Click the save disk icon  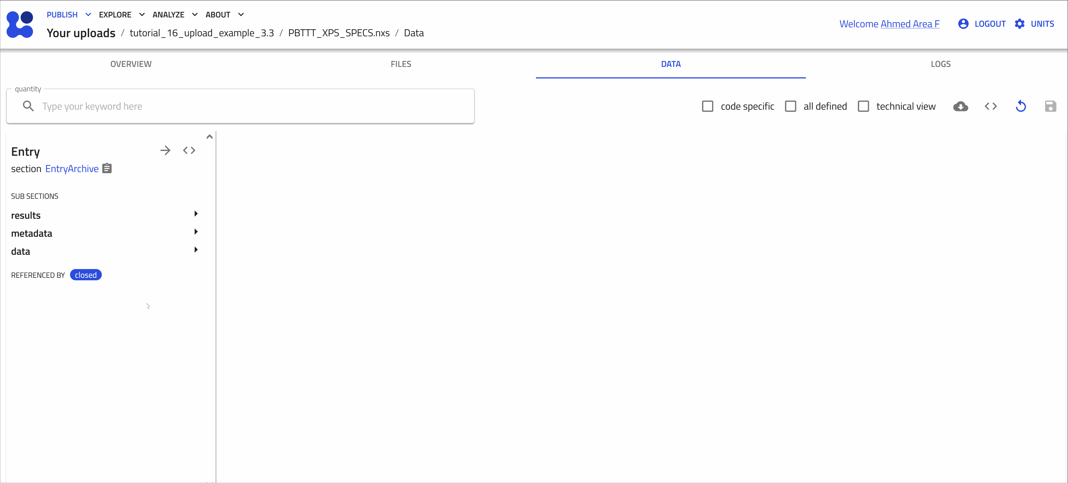coord(1050,107)
